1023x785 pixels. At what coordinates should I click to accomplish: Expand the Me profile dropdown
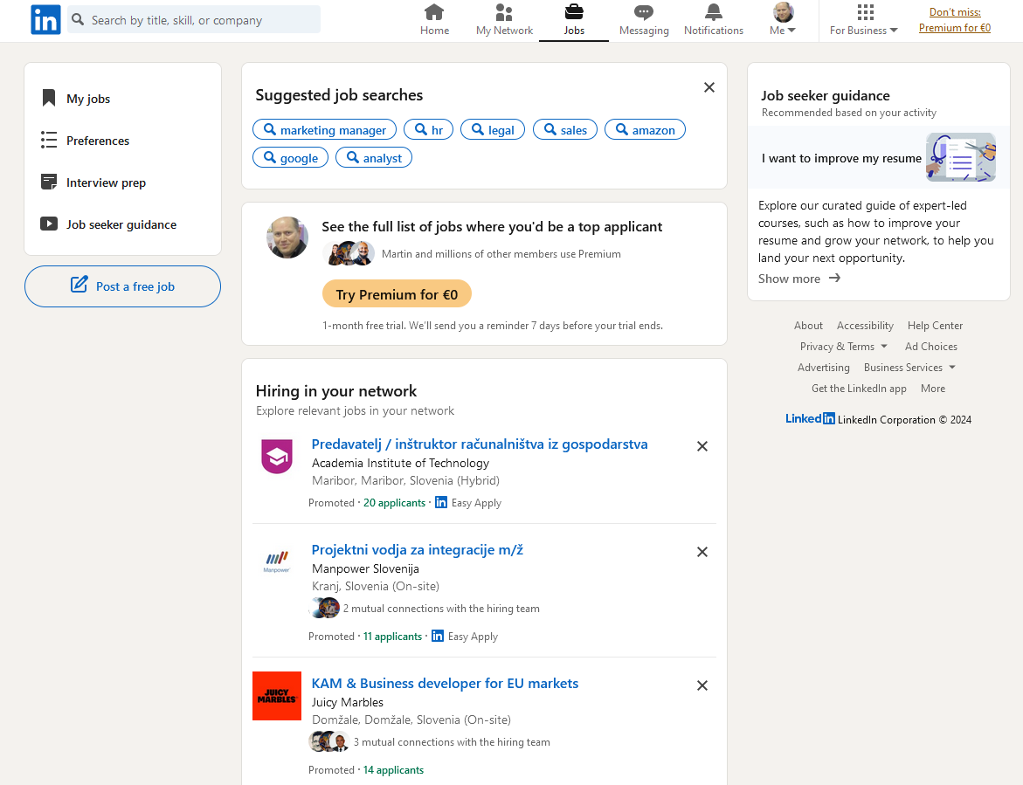coord(783,20)
